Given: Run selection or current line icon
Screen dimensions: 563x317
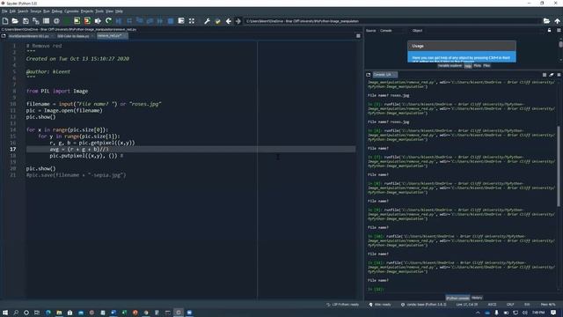Looking at the screenshot, I should click(98, 21).
